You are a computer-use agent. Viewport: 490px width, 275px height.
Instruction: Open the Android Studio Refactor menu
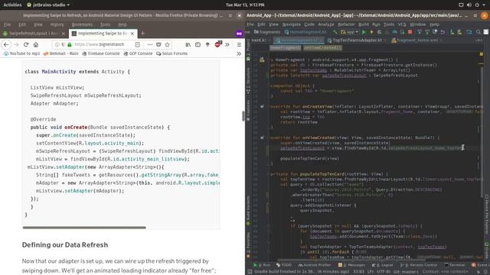(x=346, y=24)
